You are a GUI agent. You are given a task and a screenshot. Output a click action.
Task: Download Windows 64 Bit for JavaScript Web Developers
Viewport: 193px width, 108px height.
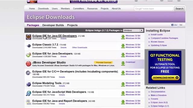pyautogui.click(x=133, y=95)
